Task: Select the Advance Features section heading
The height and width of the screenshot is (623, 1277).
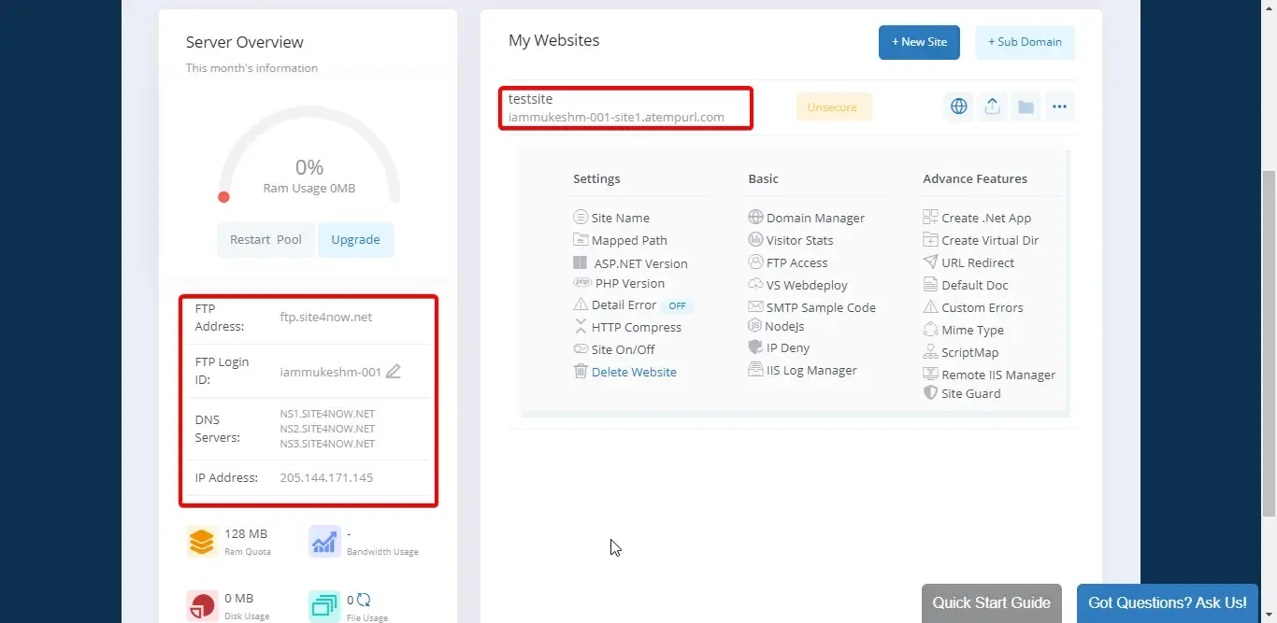Action: pos(973,178)
